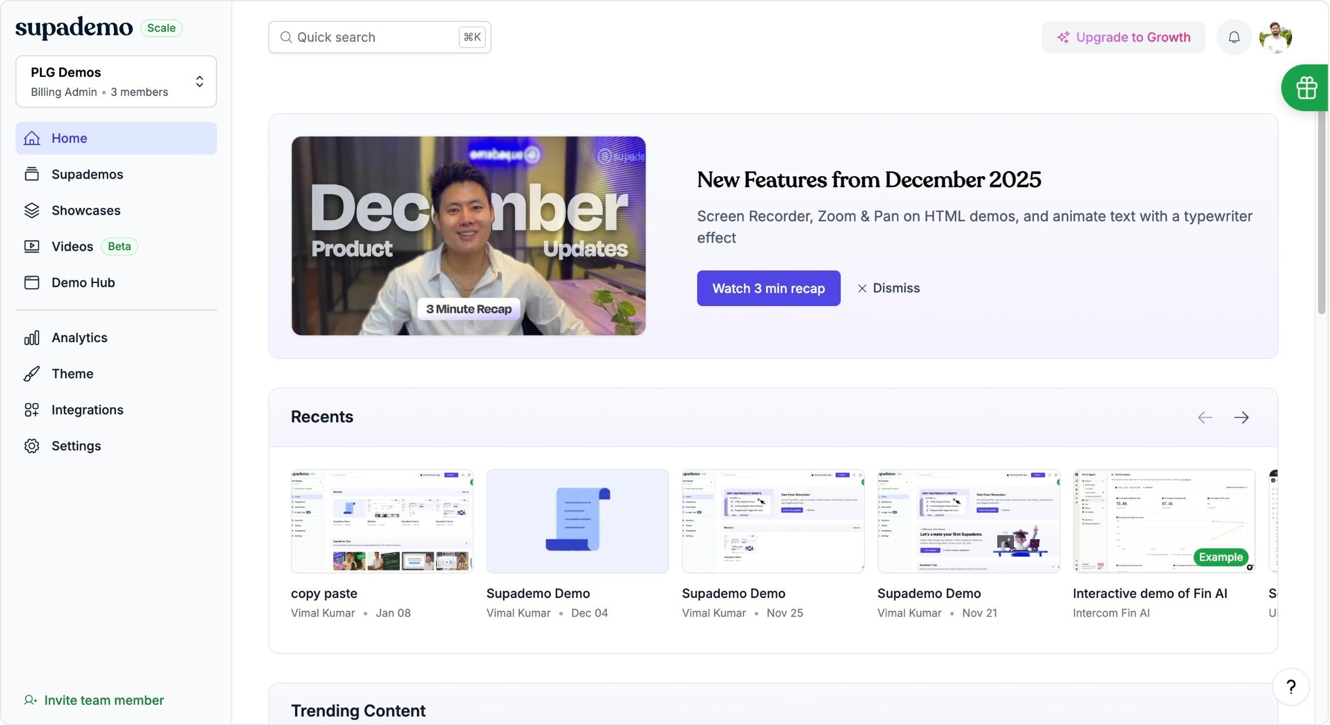The height and width of the screenshot is (725, 1330).
Task: Advance Recents with right arrow
Action: click(x=1241, y=417)
